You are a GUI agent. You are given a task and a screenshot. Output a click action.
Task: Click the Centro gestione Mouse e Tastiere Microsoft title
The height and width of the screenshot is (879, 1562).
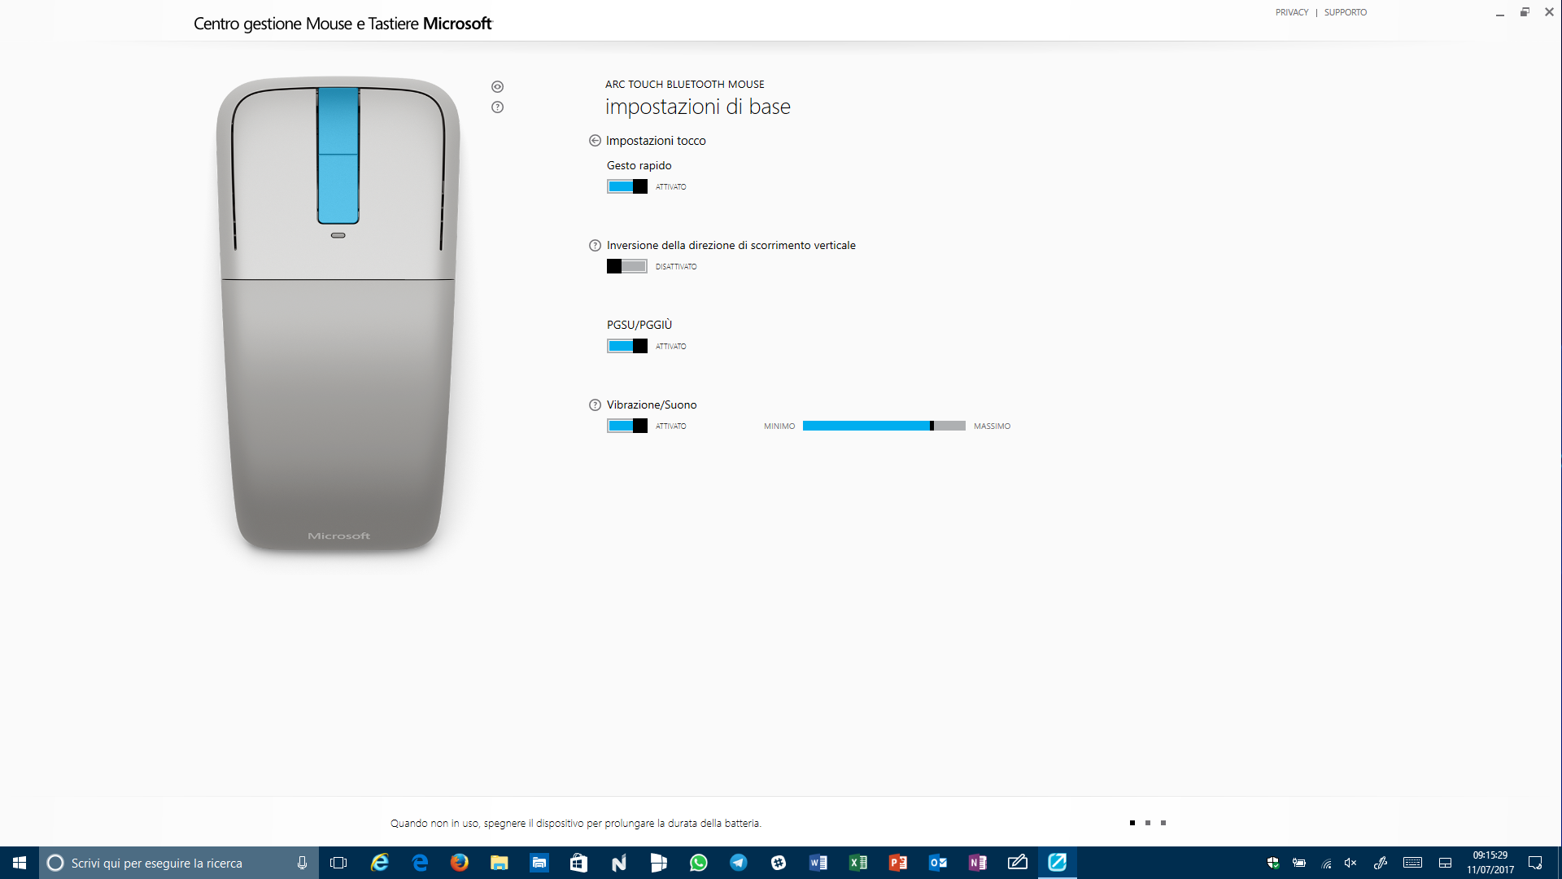pyautogui.click(x=343, y=24)
